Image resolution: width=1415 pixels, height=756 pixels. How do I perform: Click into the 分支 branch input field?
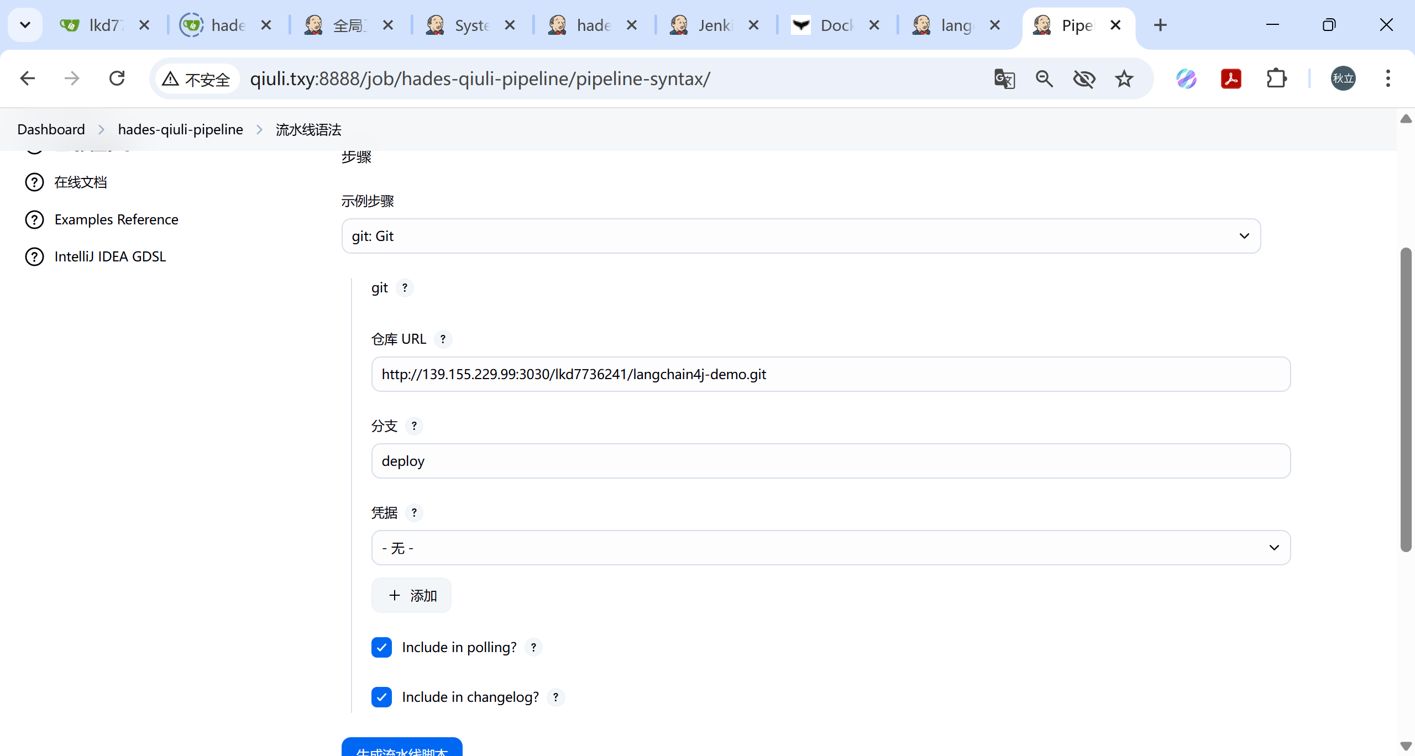click(x=830, y=461)
